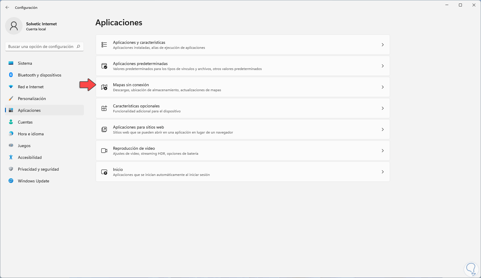481x278 pixels.
Task: Click the Accesibilidad figure icon
Action: pos(11,157)
